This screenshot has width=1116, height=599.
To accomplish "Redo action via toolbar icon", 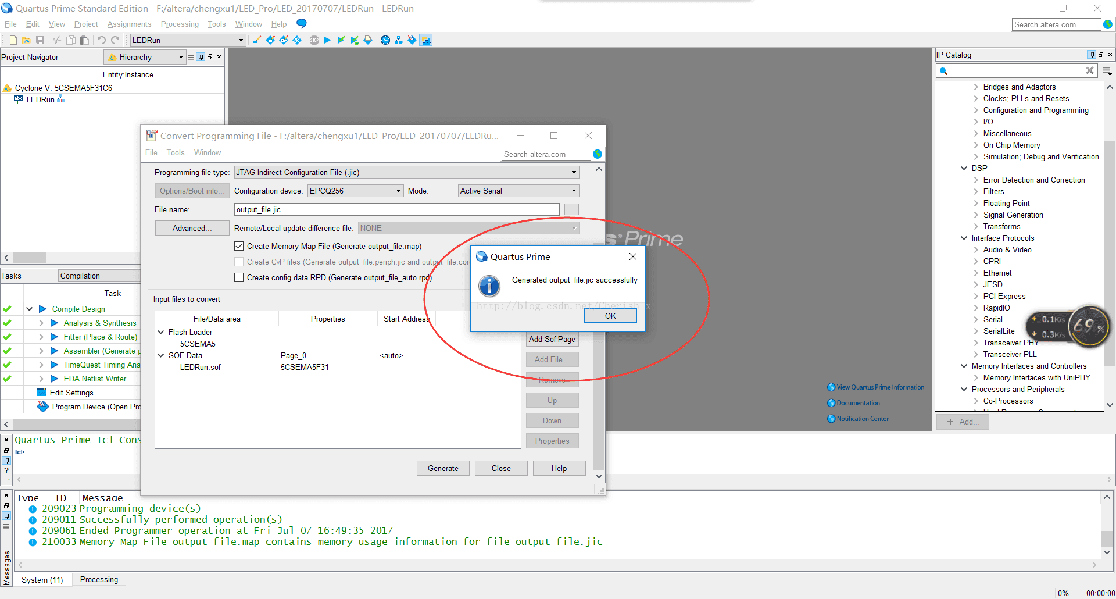I will coord(115,40).
